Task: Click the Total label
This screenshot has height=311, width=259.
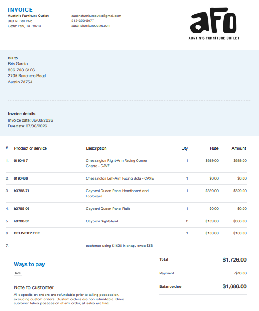Action: 164,259
